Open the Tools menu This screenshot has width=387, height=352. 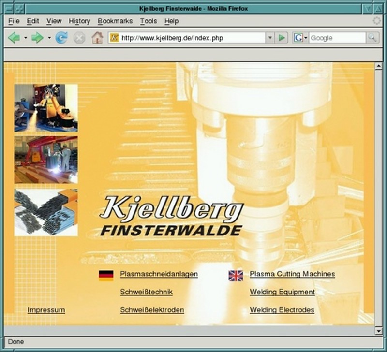[149, 21]
